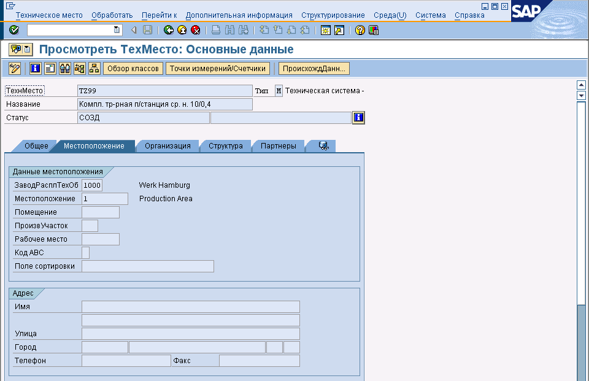
Task: Click the Телефон input field
Action: [x=126, y=361]
